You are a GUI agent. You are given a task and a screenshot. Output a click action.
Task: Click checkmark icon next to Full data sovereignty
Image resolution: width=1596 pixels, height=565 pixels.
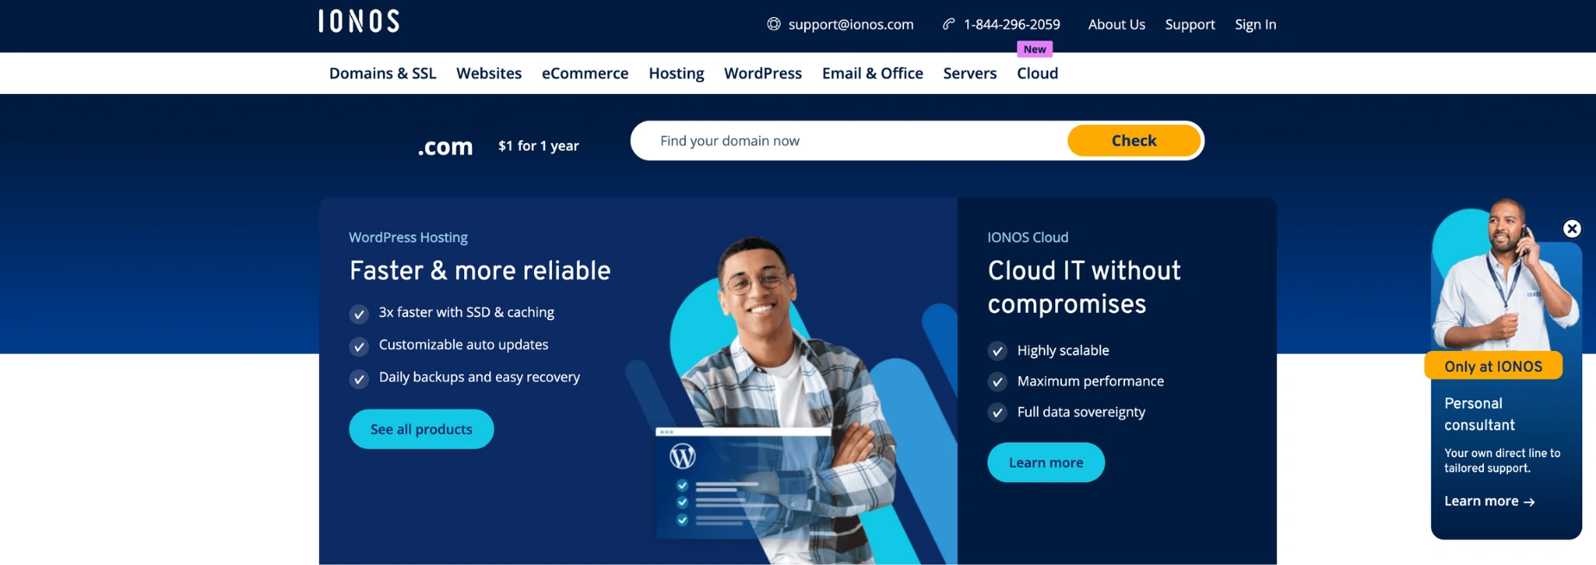point(997,412)
